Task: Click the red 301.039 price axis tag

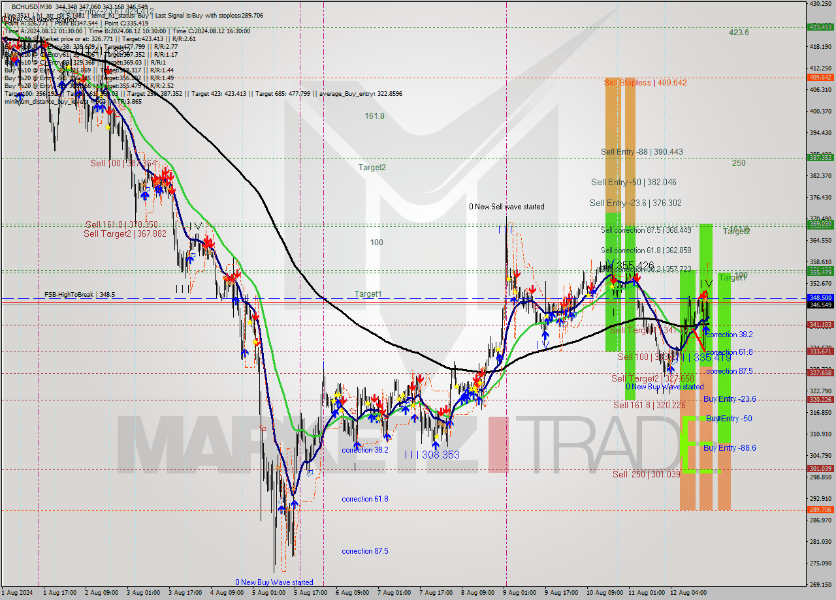Action: (821, 468)
